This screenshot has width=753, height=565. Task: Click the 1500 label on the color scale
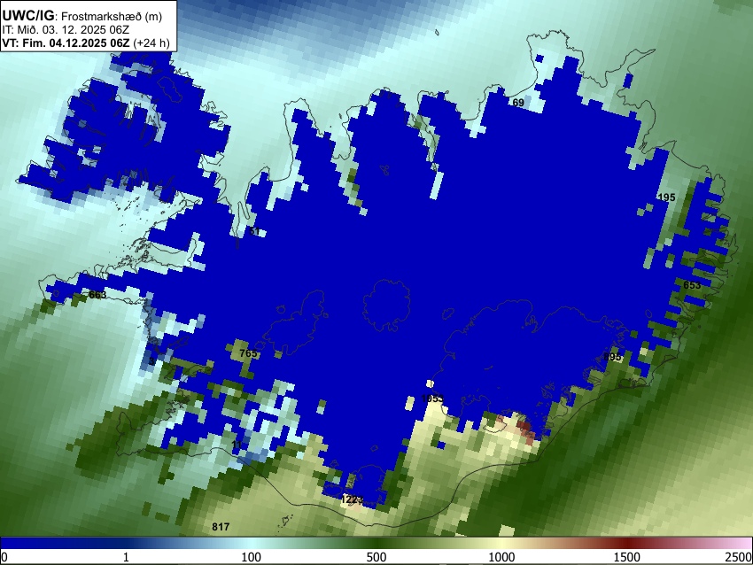tap(627, 557)
